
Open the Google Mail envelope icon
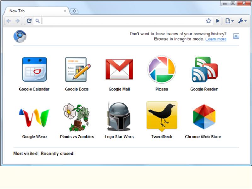[119, 69]
